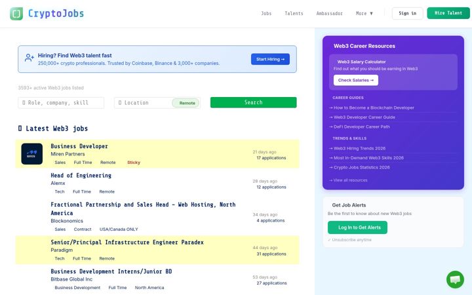Expand the More navigation dropdown

[x=364, y=14]
